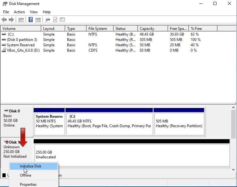The width and height of the screenshot is (237, 187).
Task: Click the Show/Hide Console Tree icon
Action: point(21,20)
